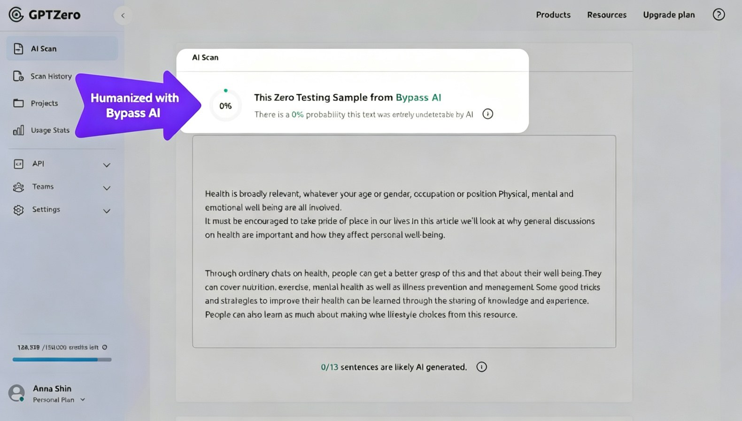Click the GPTZero logo icon
742x421 pixels.
pyautogui.click(x=16, y=15)
